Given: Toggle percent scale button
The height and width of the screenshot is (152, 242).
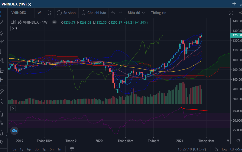Looking at the screenshot, I should pyautogui.click(x=216, y=149).
